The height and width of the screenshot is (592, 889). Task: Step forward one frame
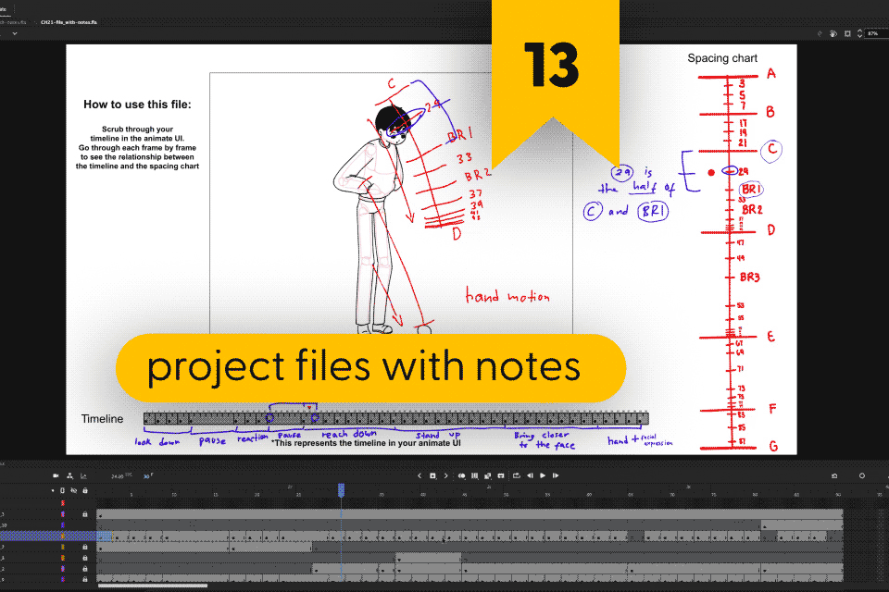click(556, 475)
